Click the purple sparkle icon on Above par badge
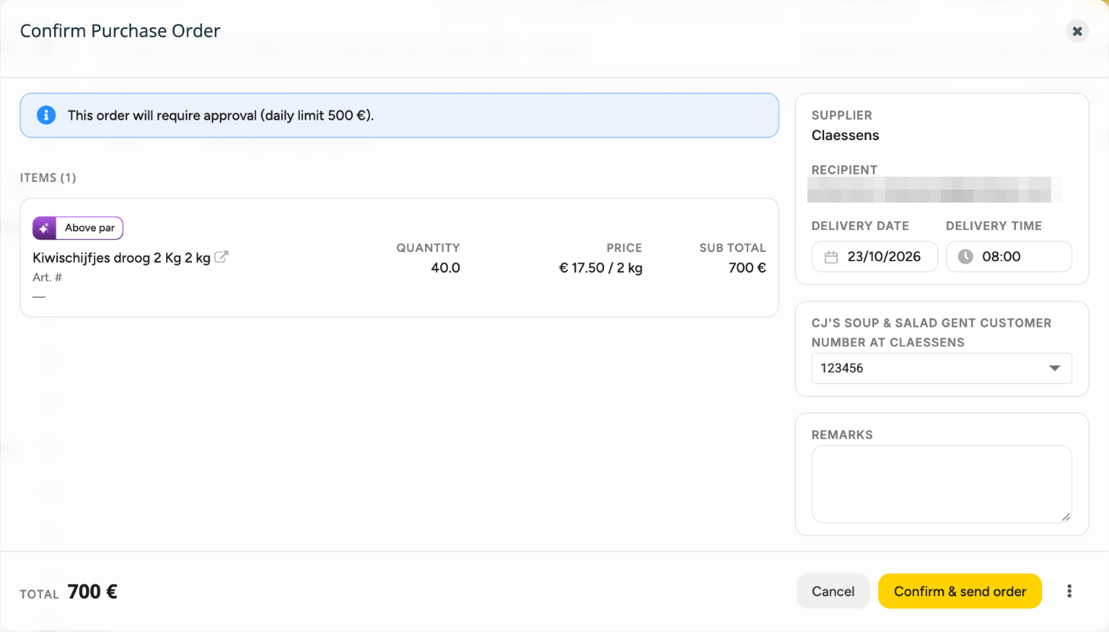The height and width of the screenshot is (632, 1109). [44, 228]
